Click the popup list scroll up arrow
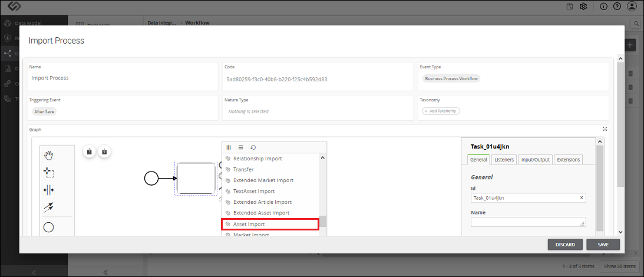Screen dimensions: 644x277 [x=323, y=158]
